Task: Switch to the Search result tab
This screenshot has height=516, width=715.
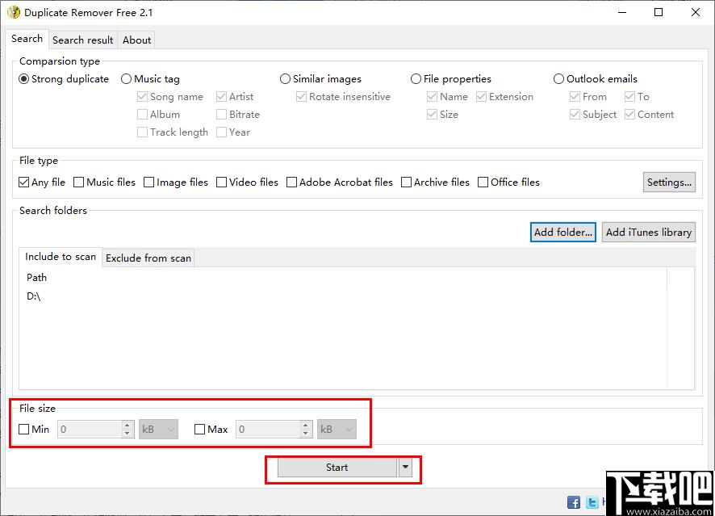Action: click(82, 40)
